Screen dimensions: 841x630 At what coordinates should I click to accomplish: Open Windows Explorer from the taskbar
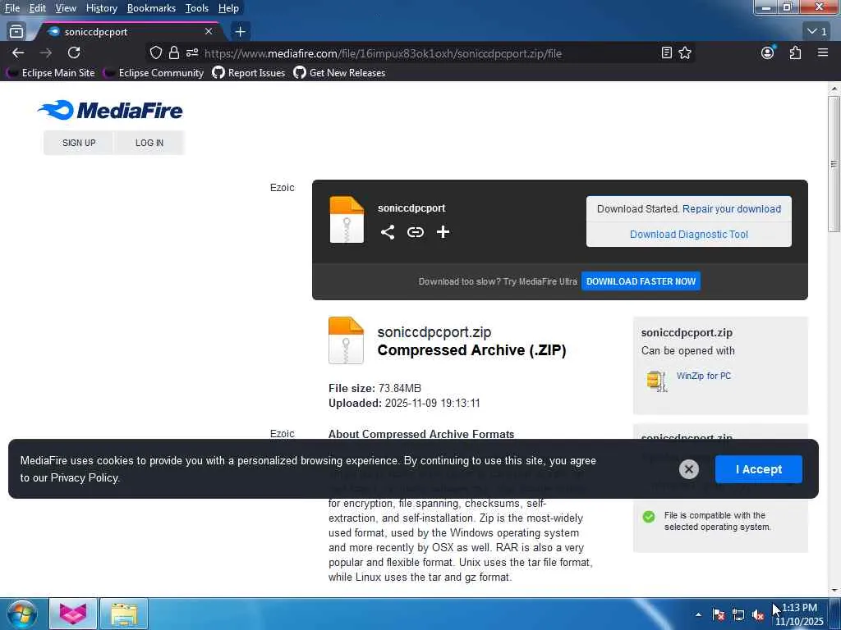click(124, 614)
